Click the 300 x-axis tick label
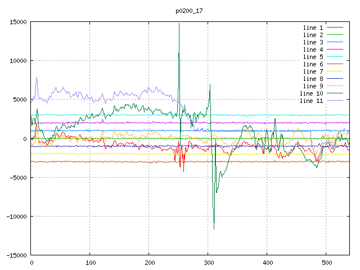360x270 pixels. tap(208, 263)
